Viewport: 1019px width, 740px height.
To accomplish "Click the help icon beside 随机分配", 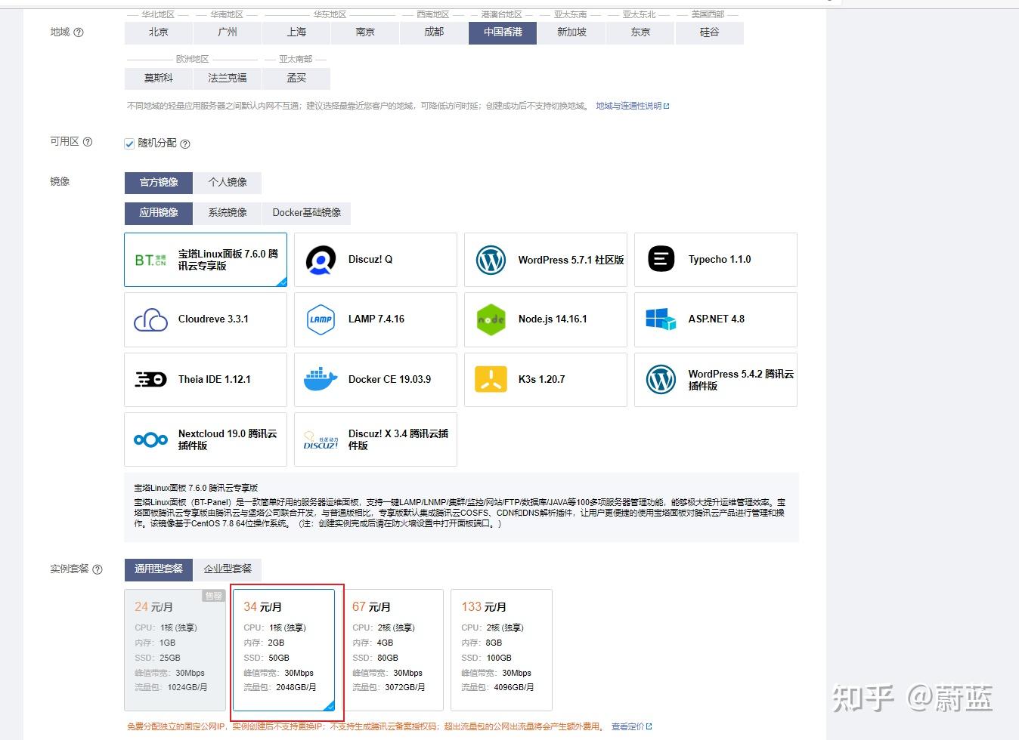I will [x=185, y=143].
